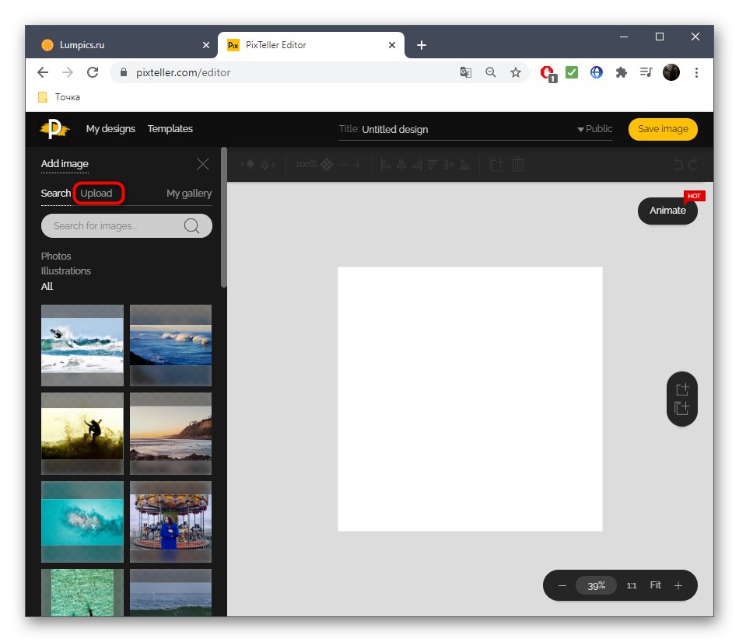This screenshot has height=642, width=739.
Task: Open the zoom level dropdown showing 39%
Action: (x=596, y=585)
